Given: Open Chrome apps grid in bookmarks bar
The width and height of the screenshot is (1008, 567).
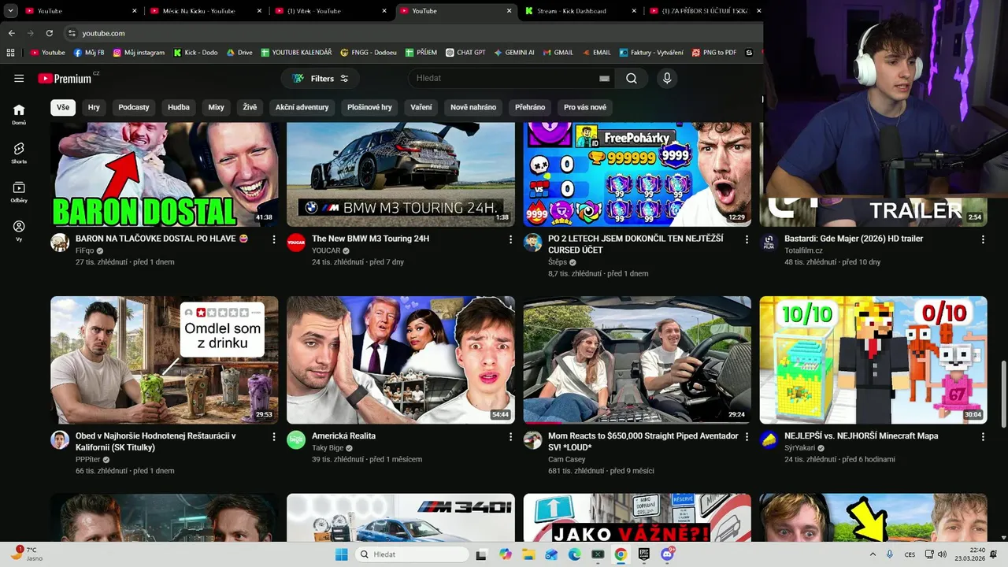Looking at the screenshot, I should pos(10,53).
